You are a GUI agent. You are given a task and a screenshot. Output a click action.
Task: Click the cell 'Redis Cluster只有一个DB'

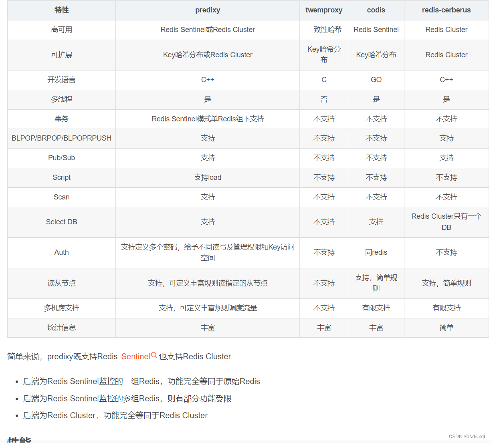coord(446,222)
